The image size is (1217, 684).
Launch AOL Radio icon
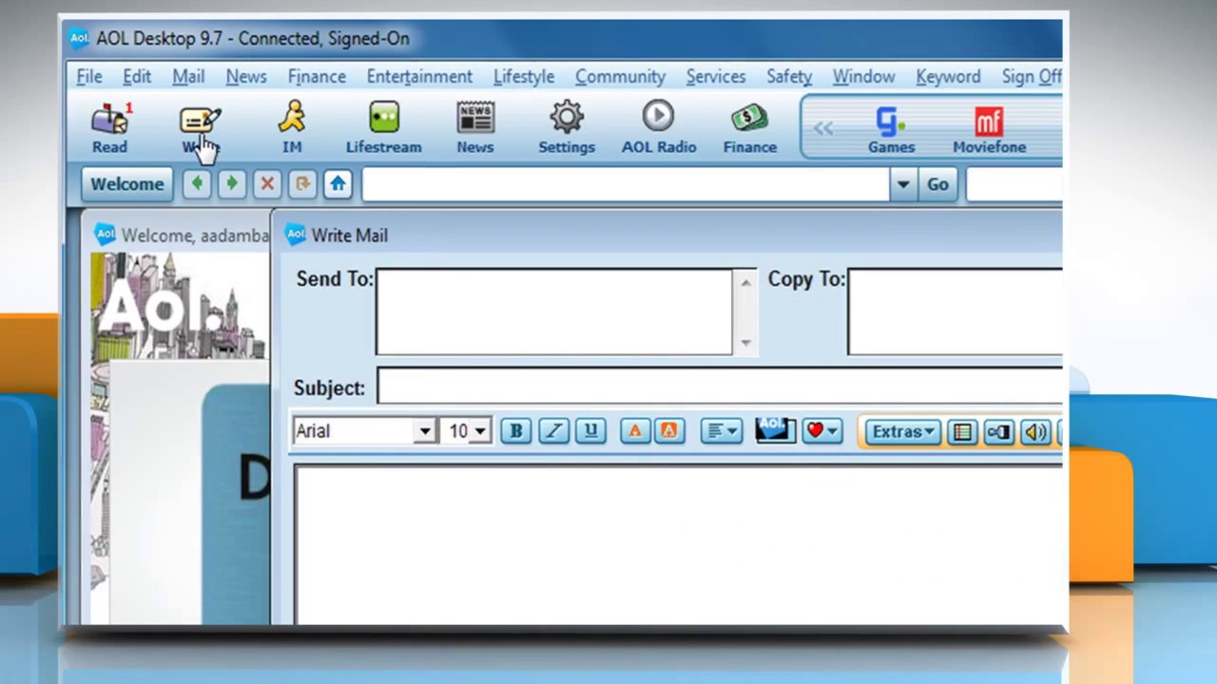[659, 128]
